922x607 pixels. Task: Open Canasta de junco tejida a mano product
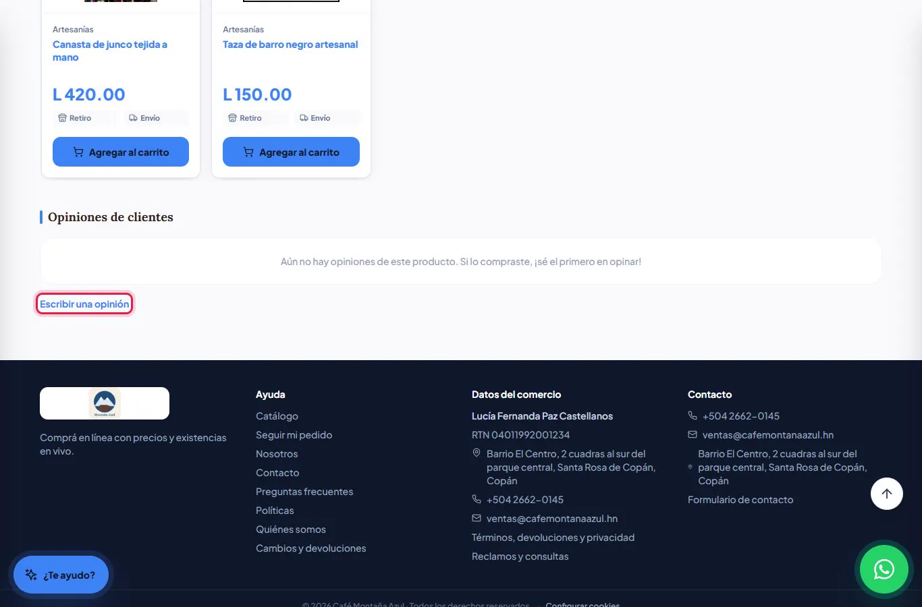[x=110, y=51]
